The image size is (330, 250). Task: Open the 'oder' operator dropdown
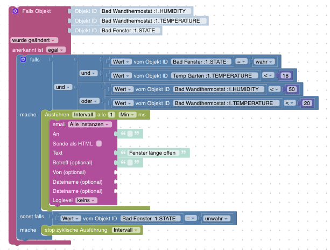click(89, 101)
